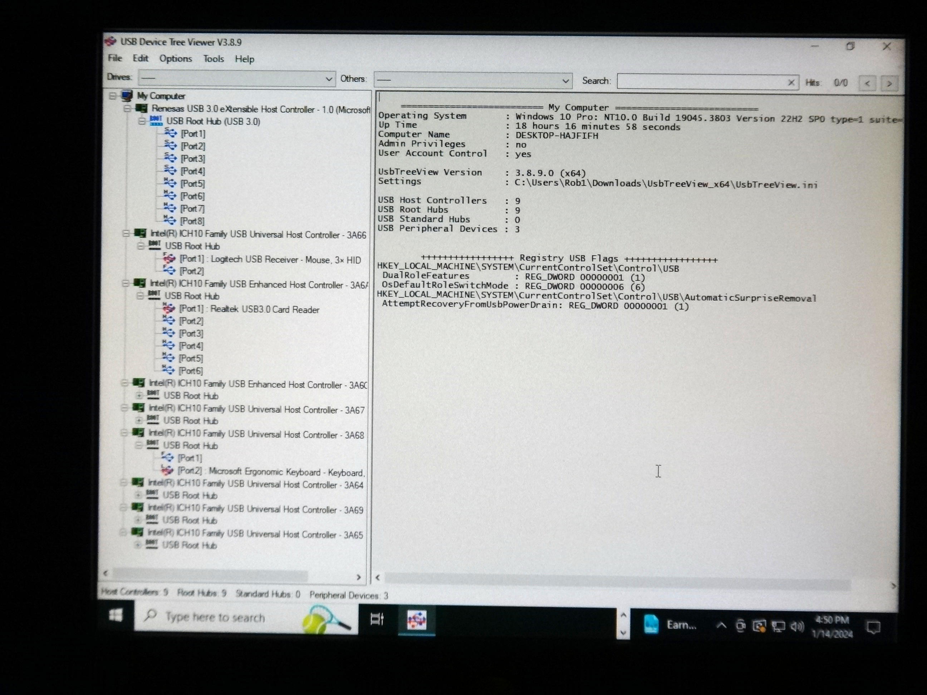927x695 pixels.
Task: Click the device tree horizontal scrollbar thumb
Action: (210, 575)
